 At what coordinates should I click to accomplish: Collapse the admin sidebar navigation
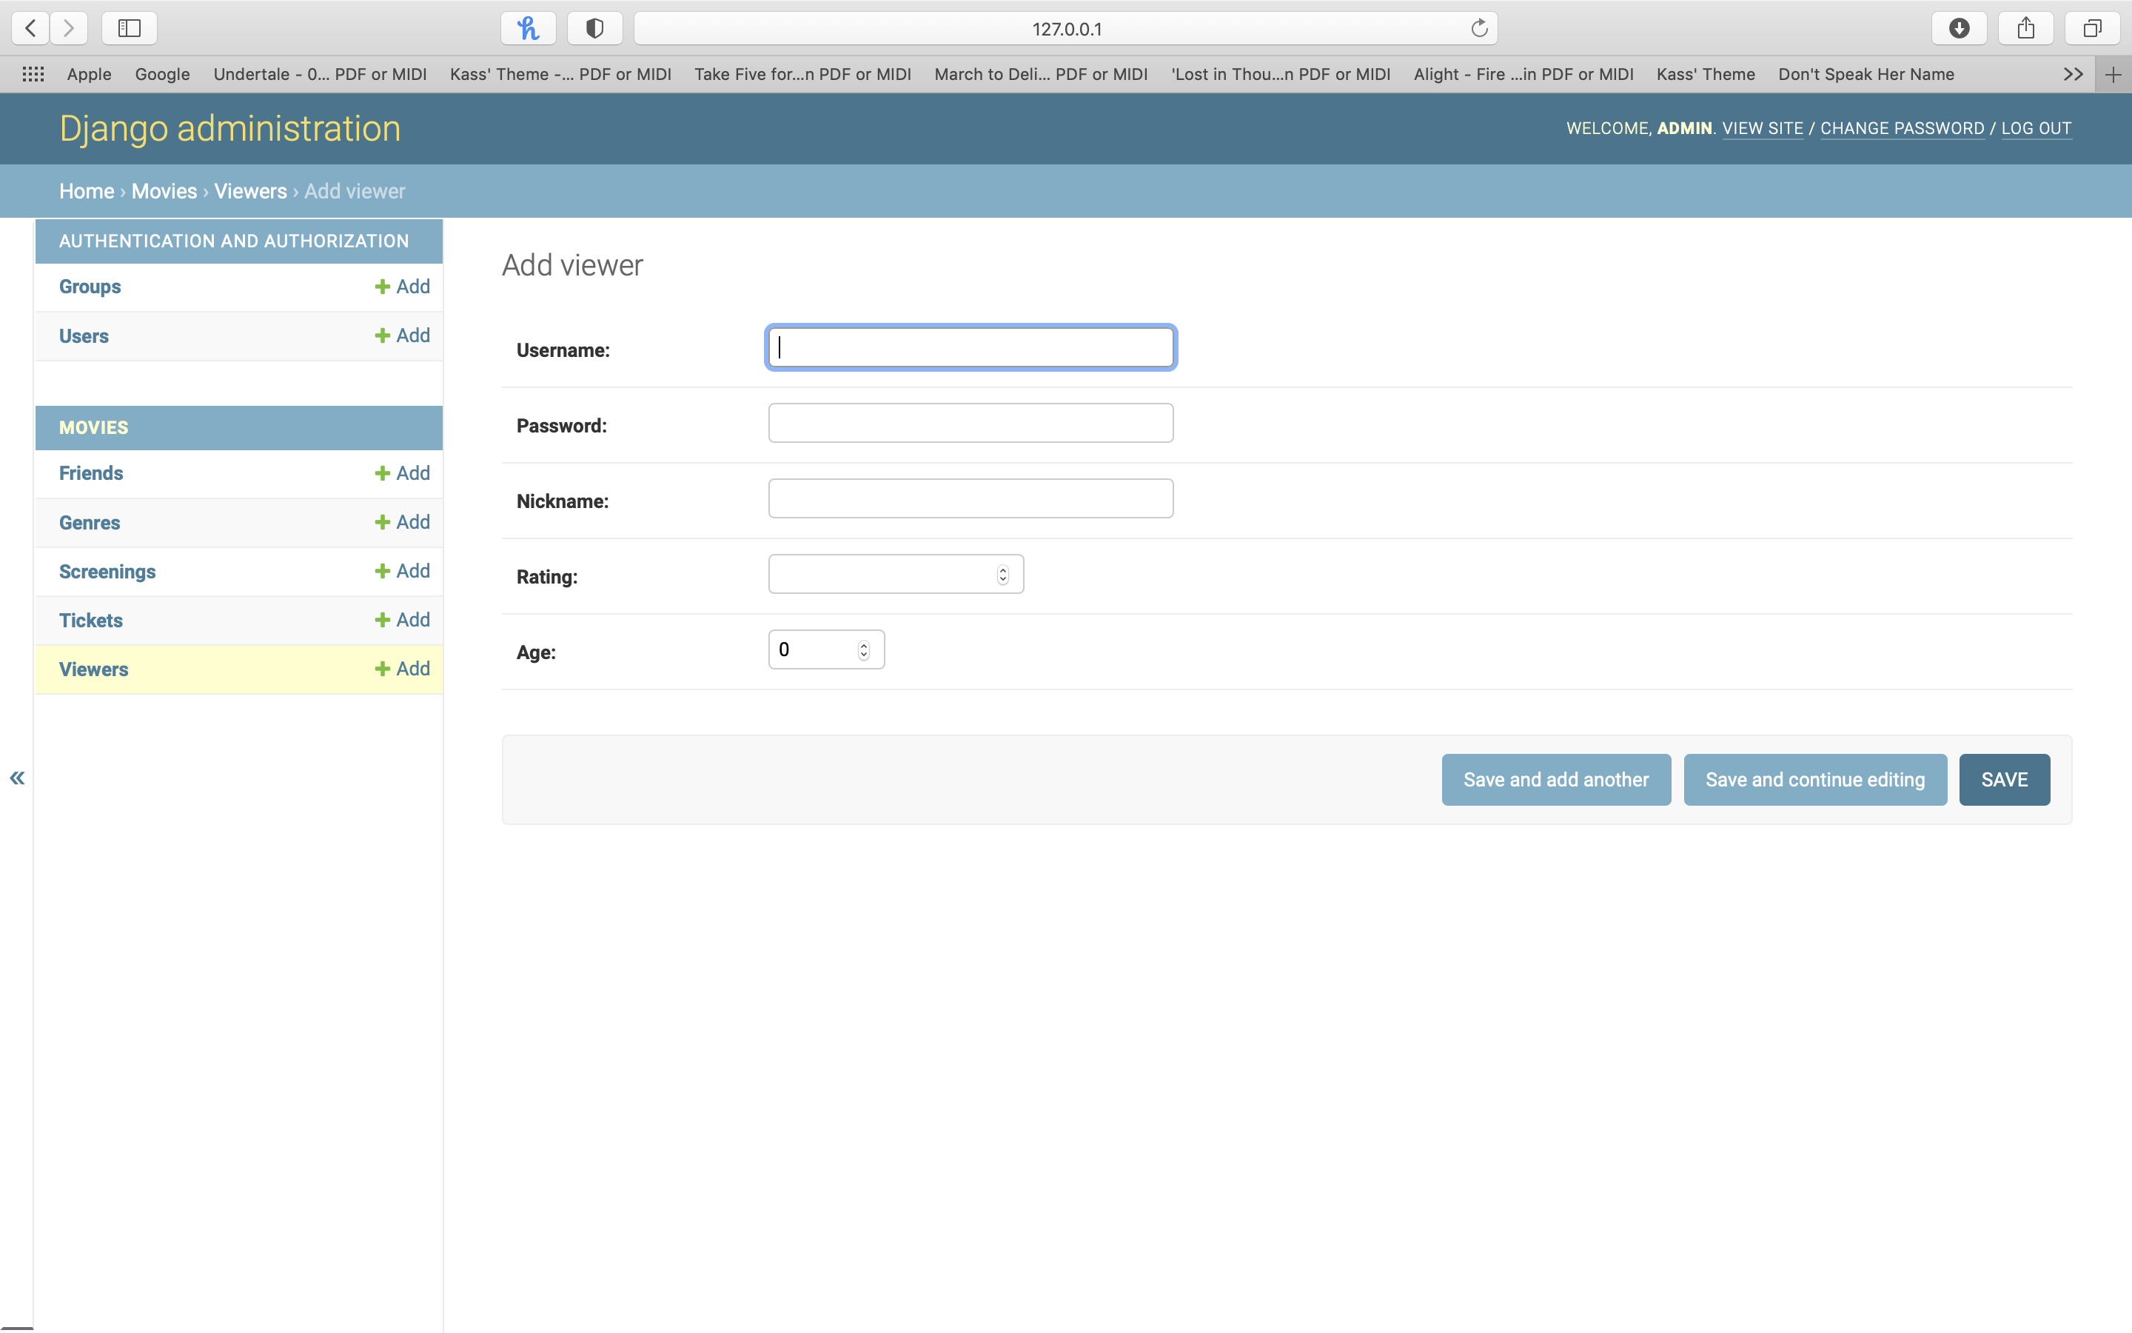tap(17, 778)
